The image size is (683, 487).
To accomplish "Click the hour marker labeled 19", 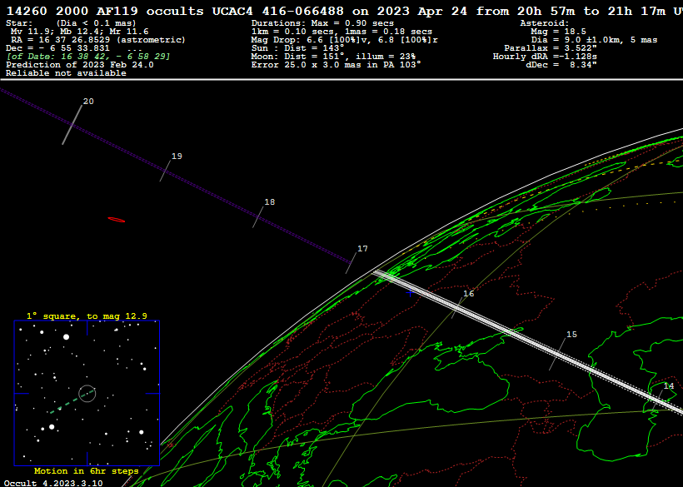I will [177, 157].
